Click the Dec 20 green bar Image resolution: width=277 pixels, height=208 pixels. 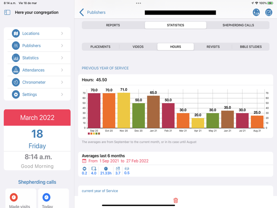click(138, 116)
